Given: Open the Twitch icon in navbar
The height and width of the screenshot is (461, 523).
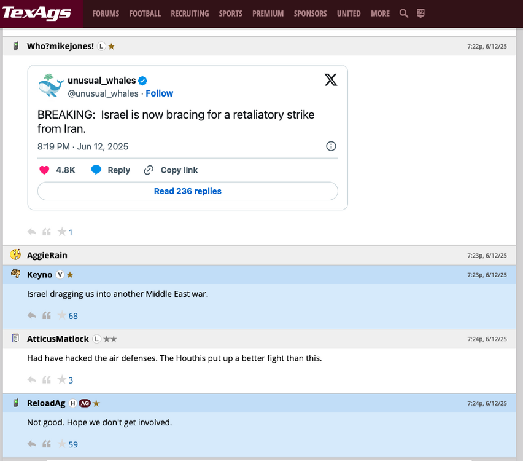Looking at the screenshot, I should pos(420,14).
